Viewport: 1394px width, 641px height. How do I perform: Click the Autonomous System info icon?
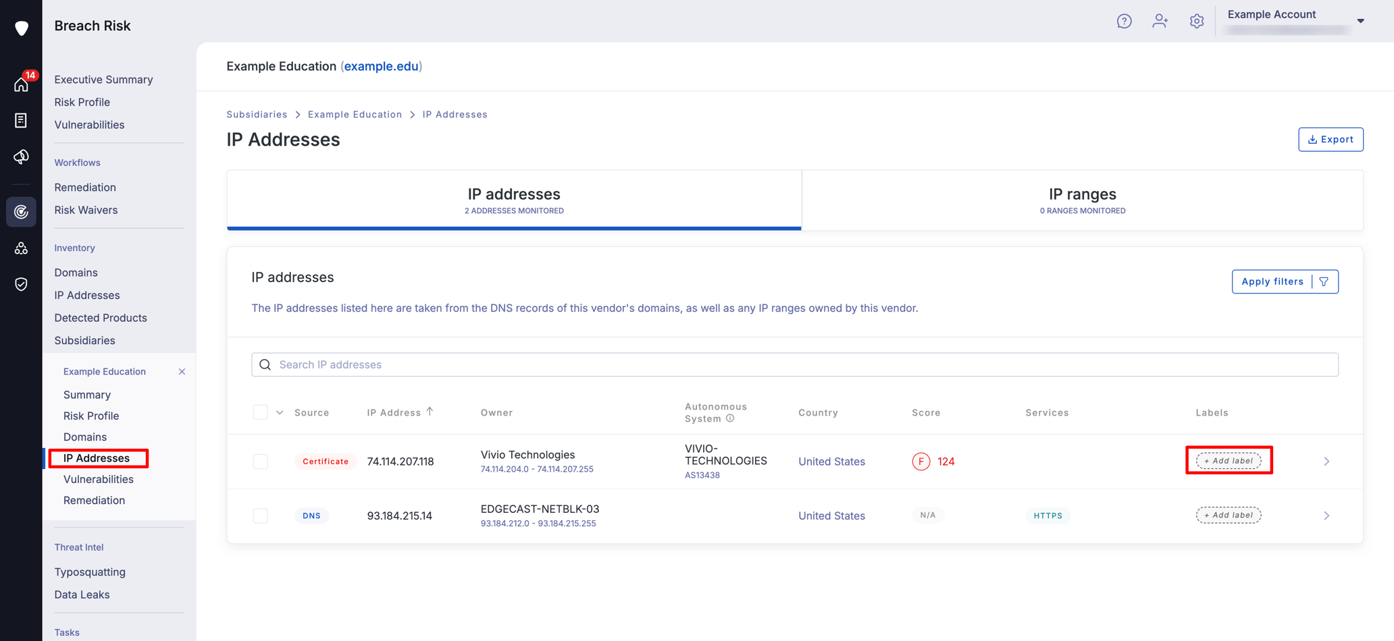pyautogui.click(x=730, y=418)
